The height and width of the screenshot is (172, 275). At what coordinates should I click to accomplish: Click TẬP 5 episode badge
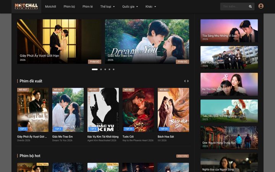point(23,129)
